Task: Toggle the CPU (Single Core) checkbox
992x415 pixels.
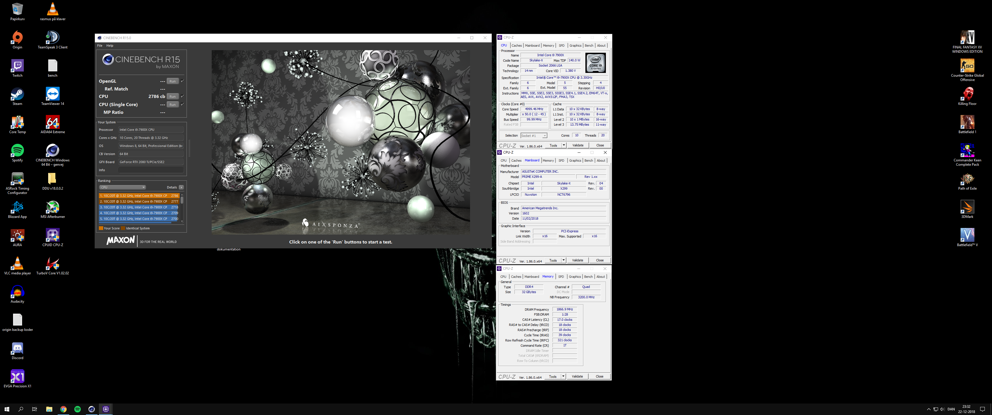Action: click(182, 104)
